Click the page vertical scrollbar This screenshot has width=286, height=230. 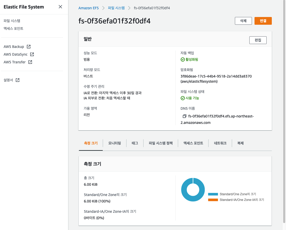pyautogui.click(x=284, y=111)
